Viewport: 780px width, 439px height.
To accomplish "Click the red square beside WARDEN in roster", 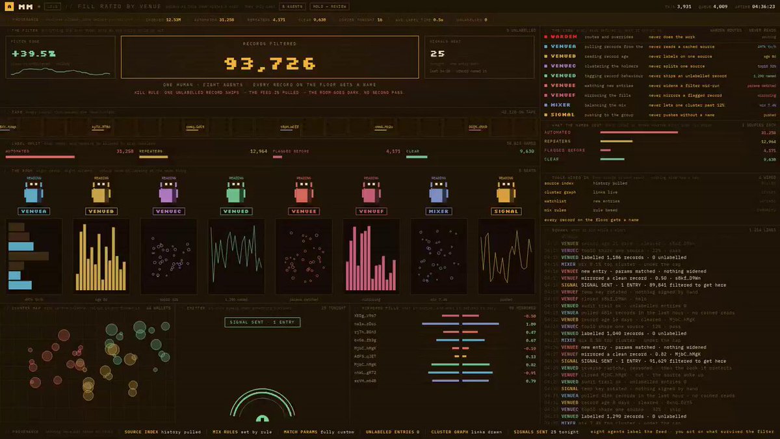I will point(546,37).
